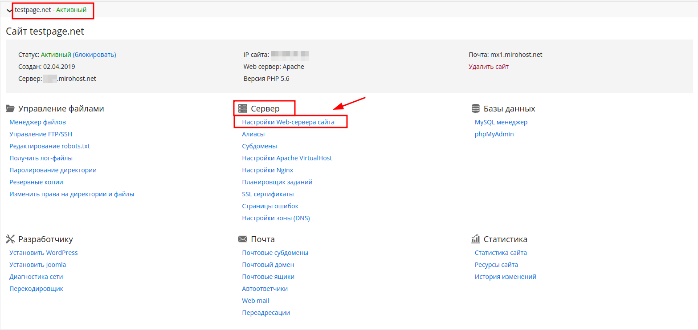
Task: Collapse the testpage.net site chevron
Action: pos(9,10)
